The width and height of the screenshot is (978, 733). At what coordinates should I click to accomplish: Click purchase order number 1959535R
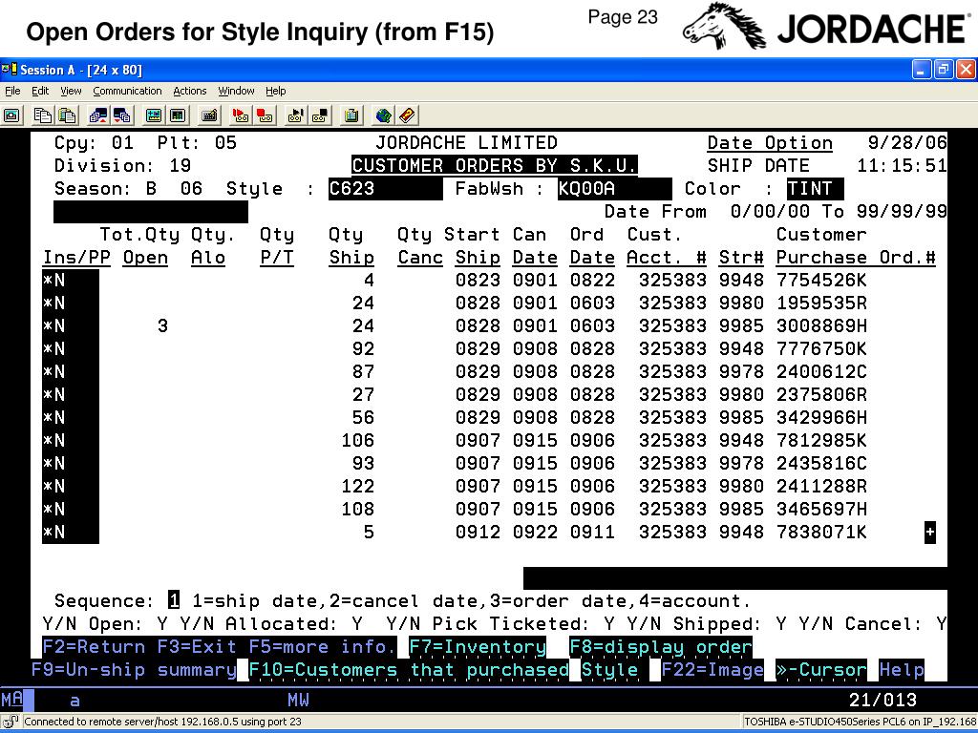(821, 304)
